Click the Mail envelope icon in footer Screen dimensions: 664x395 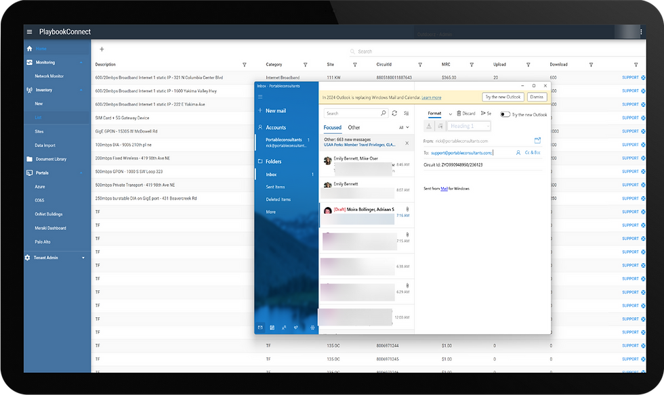pos(260,327)
